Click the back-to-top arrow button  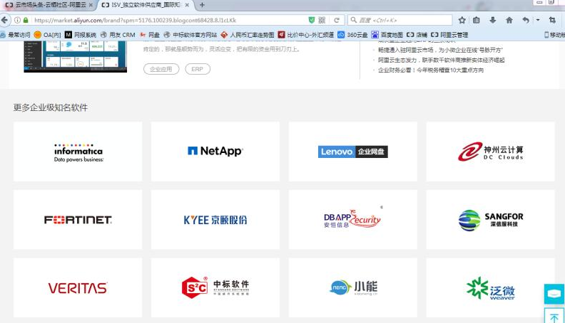[554, 316]
